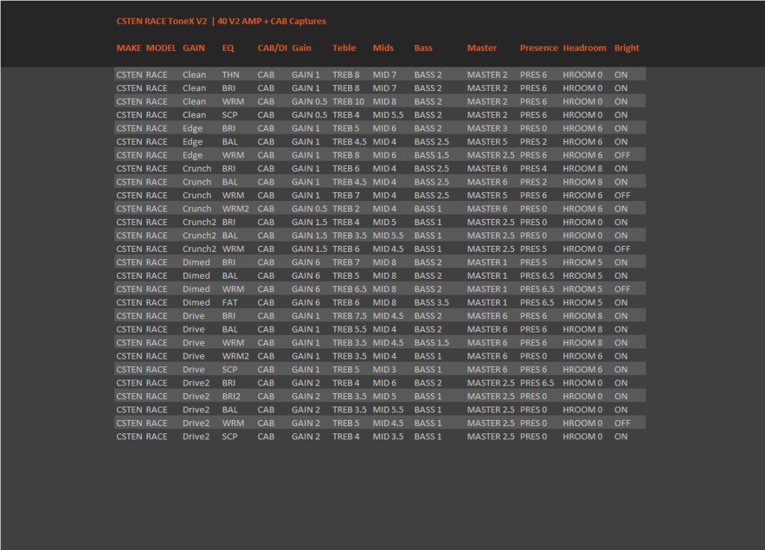Click OFF in the Crunch WRM row
This screenshot has width=765, height=550.
pyautogui.click(x=622, y=195)
